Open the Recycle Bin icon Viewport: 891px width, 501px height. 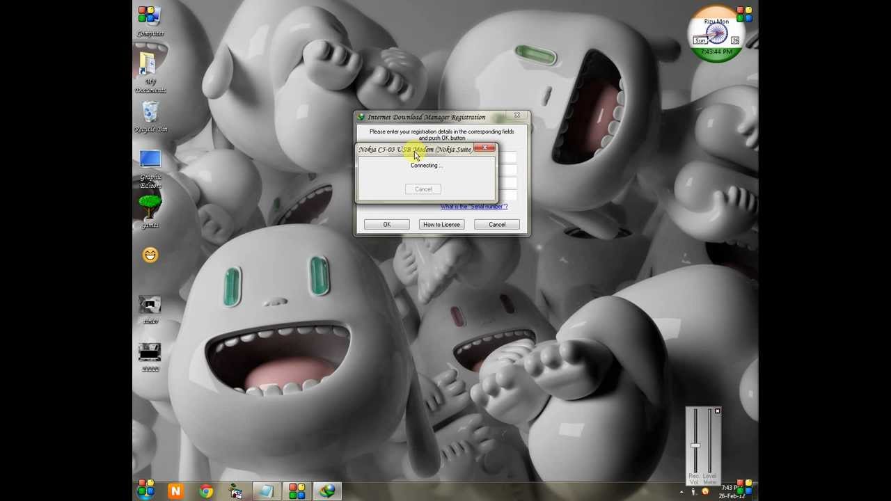point(150,116)
